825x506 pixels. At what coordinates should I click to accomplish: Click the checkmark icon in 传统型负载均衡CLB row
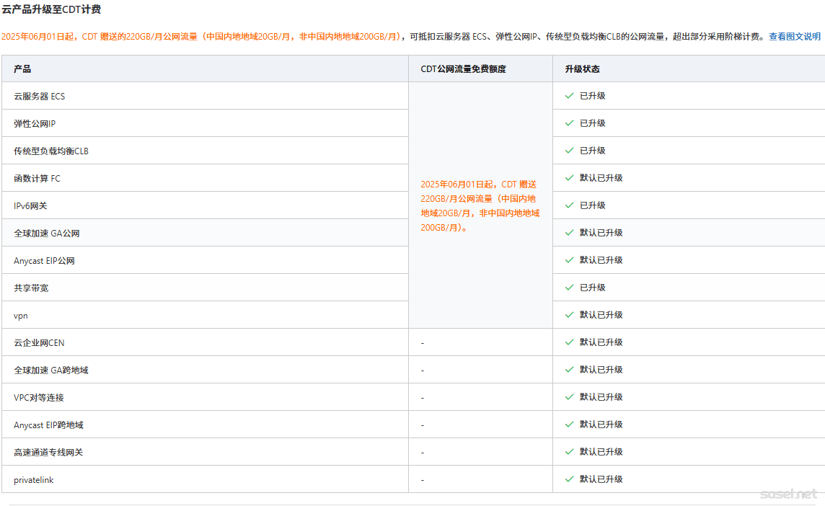click(x=569, y=151)
